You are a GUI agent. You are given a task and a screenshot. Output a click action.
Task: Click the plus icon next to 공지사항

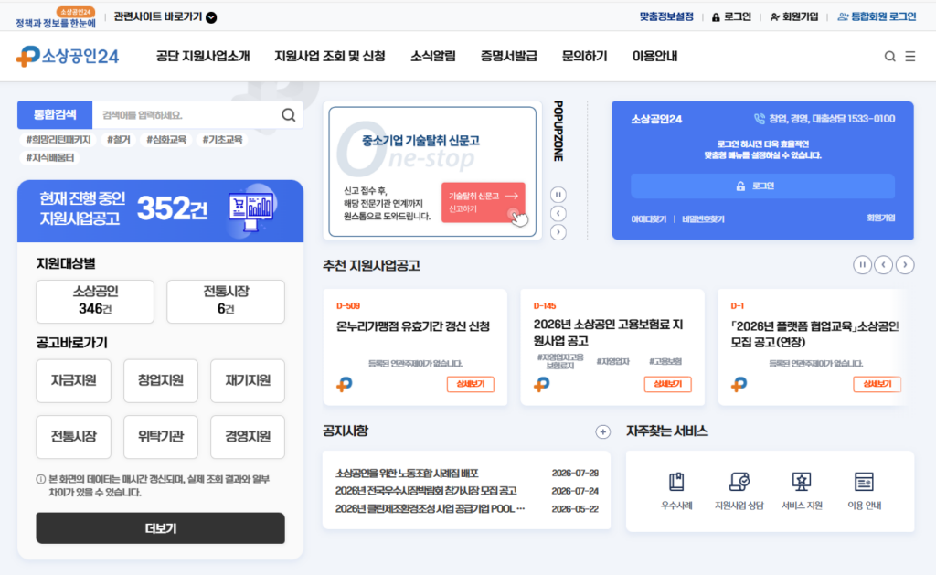pos(603,431)
